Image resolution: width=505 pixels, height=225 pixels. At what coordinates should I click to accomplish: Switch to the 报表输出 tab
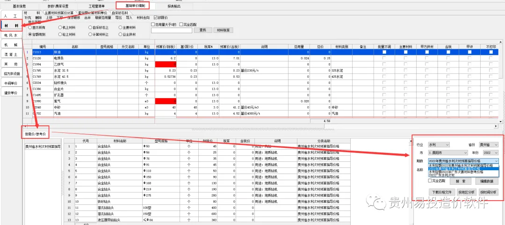pyautogui.click(x=174, y=7)
